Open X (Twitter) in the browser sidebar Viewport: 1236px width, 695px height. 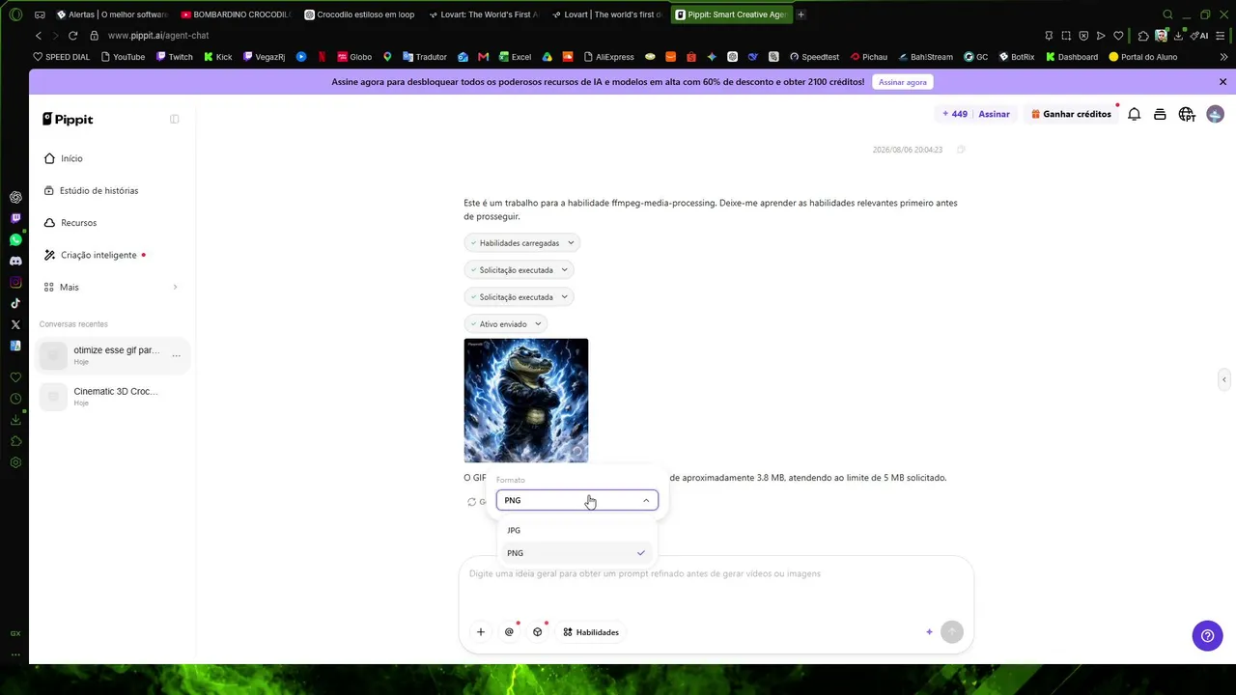pos(15,324)
